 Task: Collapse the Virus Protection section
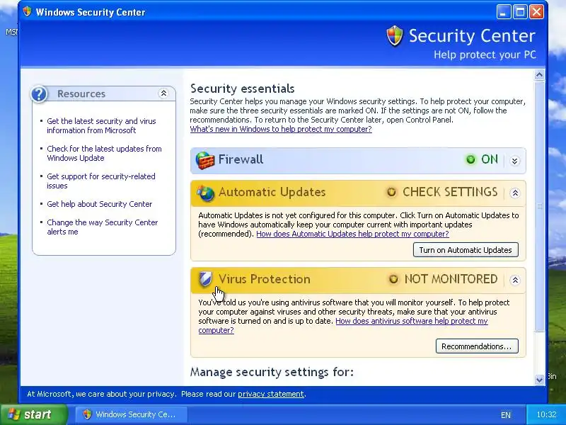click(x=515, y=280)
